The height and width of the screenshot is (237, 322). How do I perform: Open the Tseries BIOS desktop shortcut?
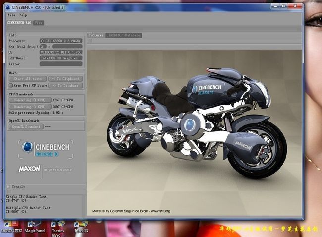pyautogui.click(x=58, y=229)
